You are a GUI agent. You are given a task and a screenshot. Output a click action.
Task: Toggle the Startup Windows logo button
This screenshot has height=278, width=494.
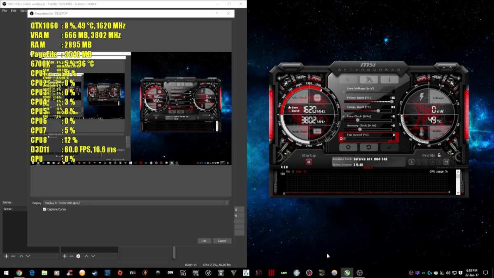[309, 162]
